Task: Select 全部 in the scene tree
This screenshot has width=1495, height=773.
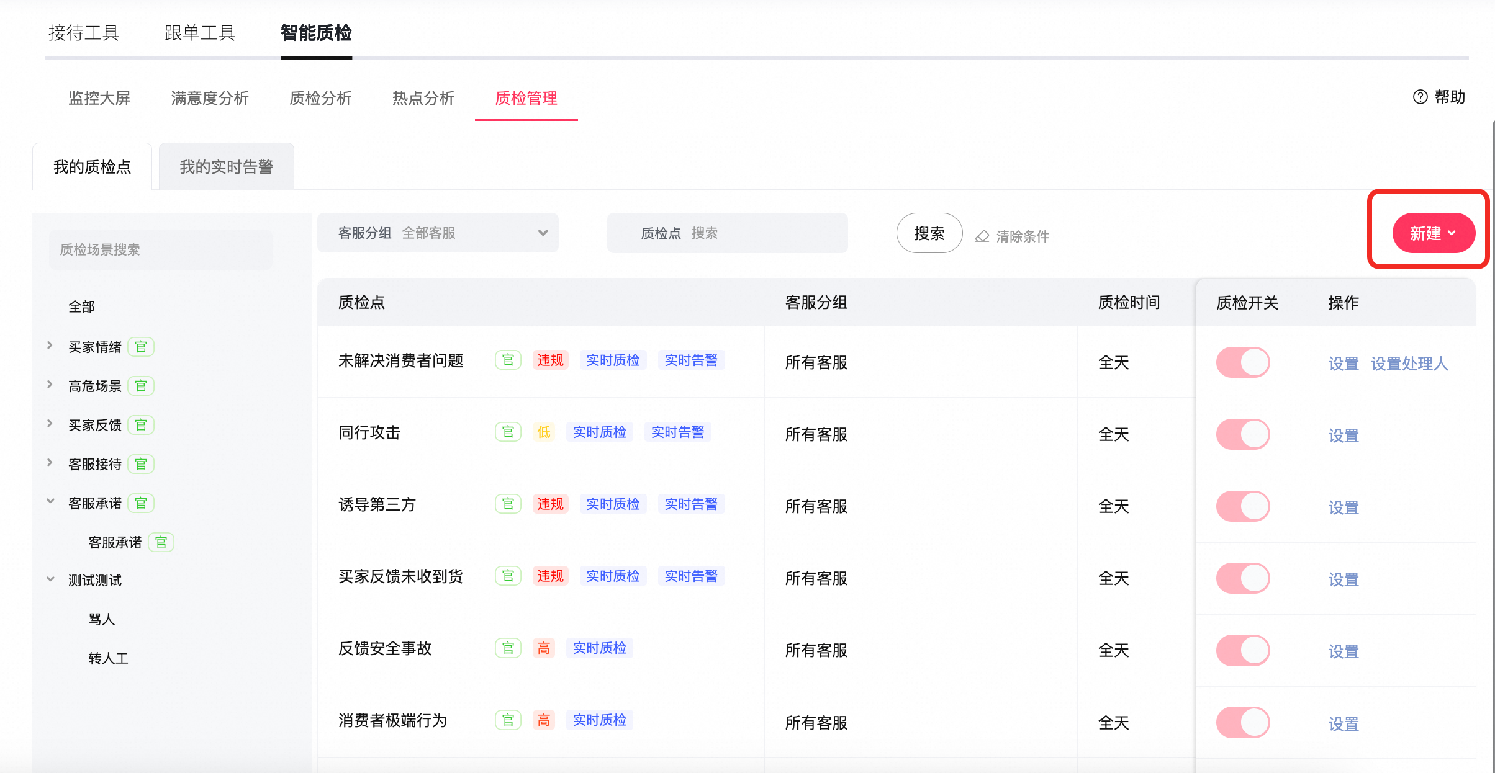Action: (x=81, y=306)
